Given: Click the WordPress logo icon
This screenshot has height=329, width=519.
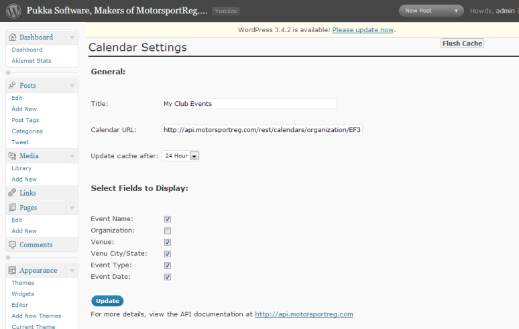Looking at the screenshot, I should point(13,11).
